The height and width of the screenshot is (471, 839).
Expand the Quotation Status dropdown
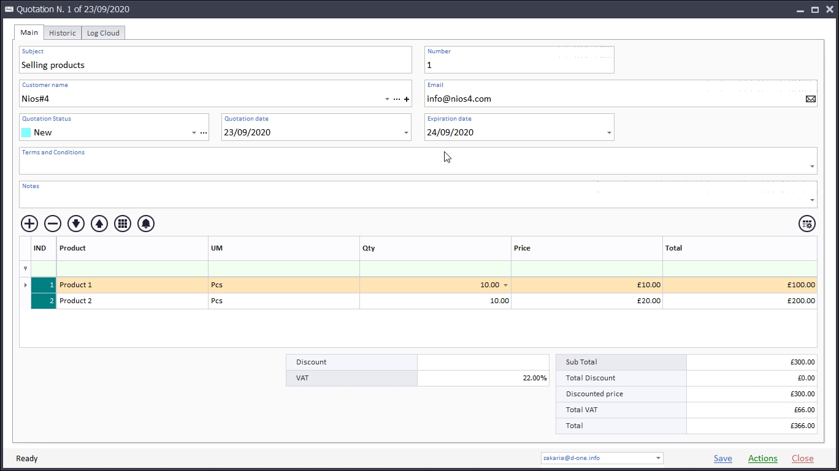(194, 133)
